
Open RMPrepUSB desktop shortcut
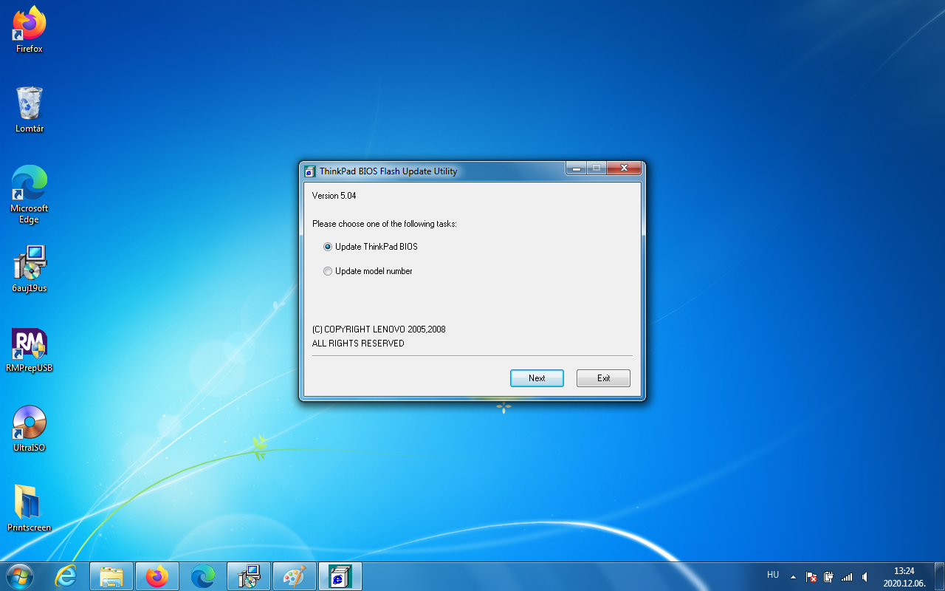30,349
